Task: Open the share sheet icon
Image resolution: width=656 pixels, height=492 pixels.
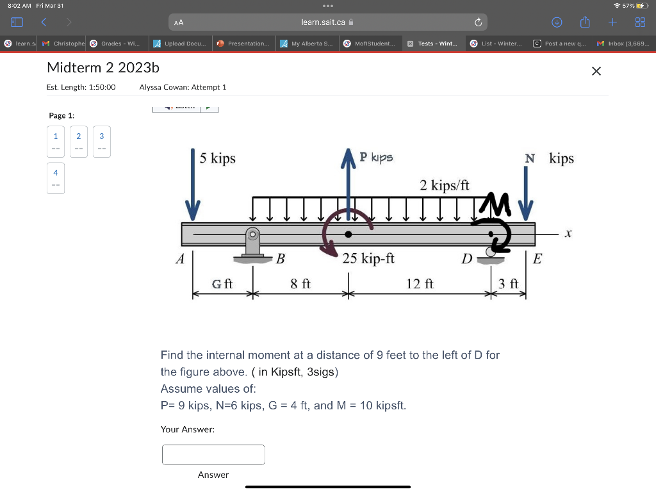Action: (x=585, y=22)
